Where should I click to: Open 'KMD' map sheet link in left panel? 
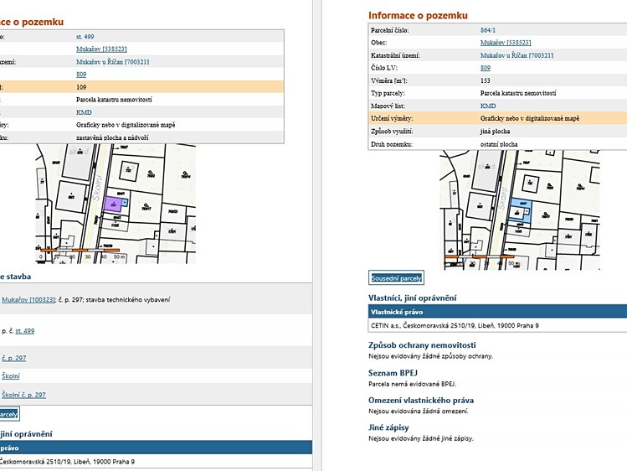click(84, 112)
